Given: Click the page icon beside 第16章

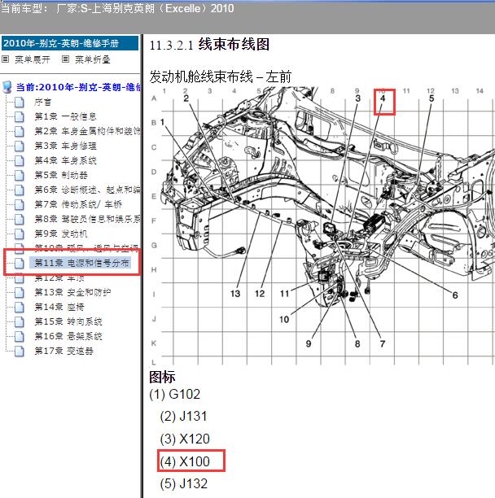Looking at the screenshot, I should [x=20, y=336].
